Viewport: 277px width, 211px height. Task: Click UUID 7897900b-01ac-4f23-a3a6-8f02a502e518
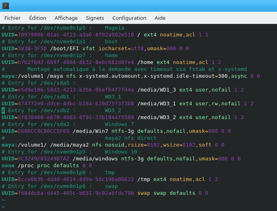pos(76,35)
